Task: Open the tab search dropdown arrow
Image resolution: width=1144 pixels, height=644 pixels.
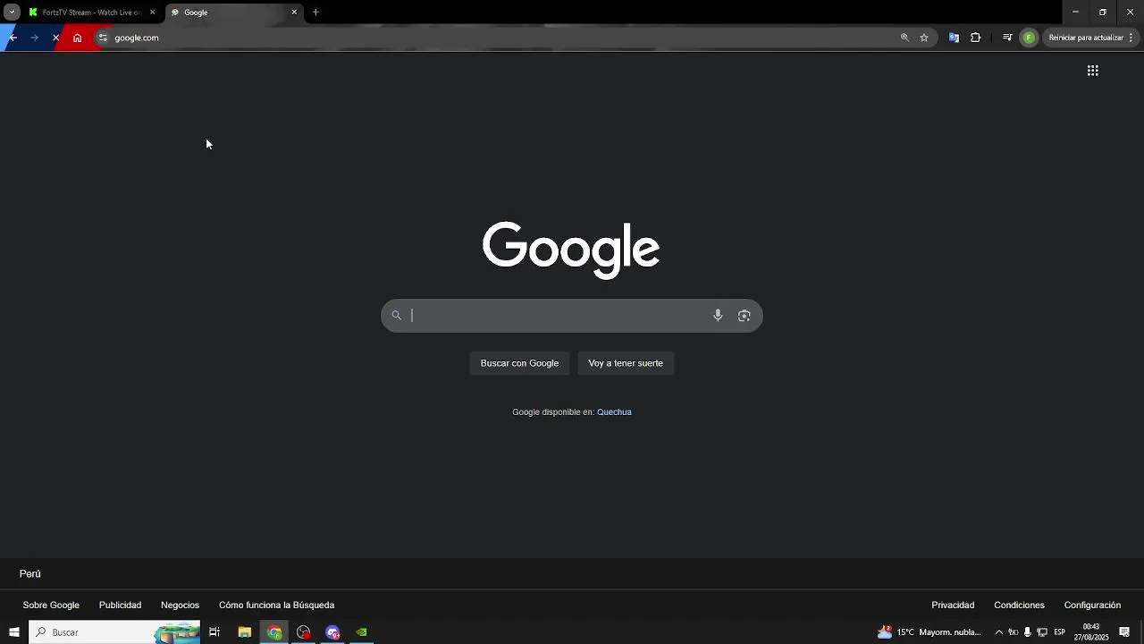Action: pos(12,13)
